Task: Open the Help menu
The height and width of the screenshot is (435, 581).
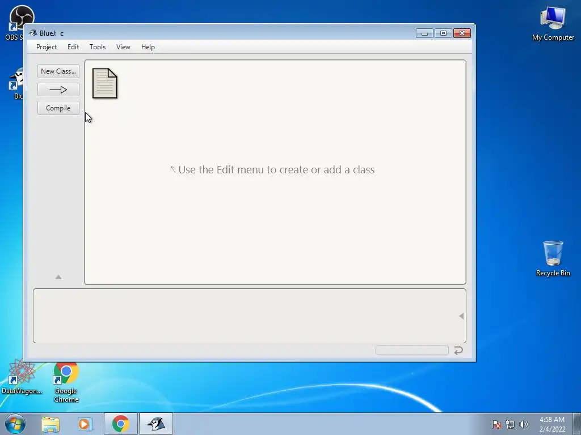Action: click(x=148, y=47)
